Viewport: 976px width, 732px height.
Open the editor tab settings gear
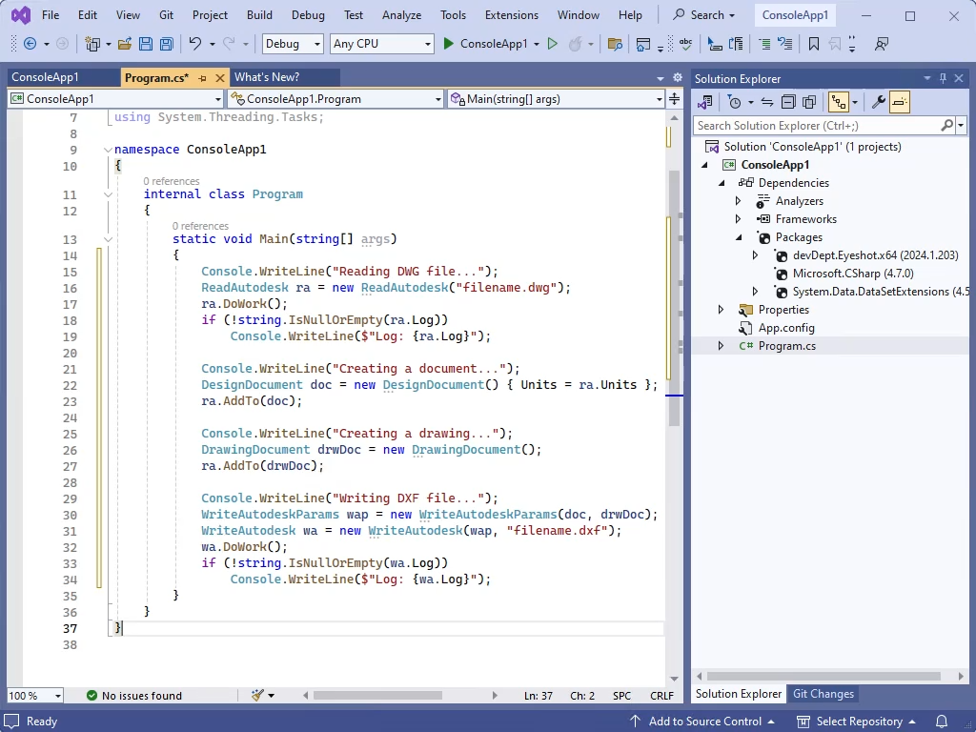click(678, 78)
